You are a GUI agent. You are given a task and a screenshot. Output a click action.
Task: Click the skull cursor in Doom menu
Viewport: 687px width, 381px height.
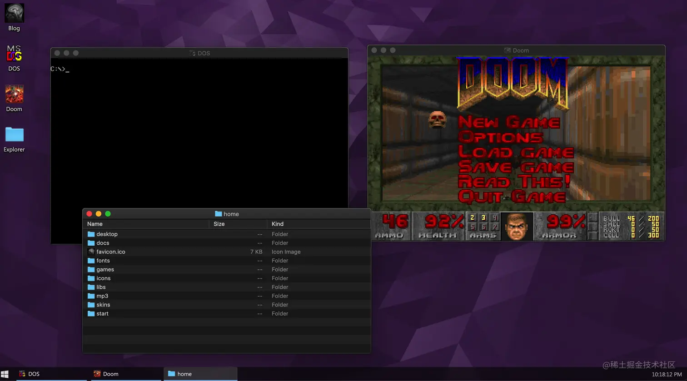coord(437,119)
